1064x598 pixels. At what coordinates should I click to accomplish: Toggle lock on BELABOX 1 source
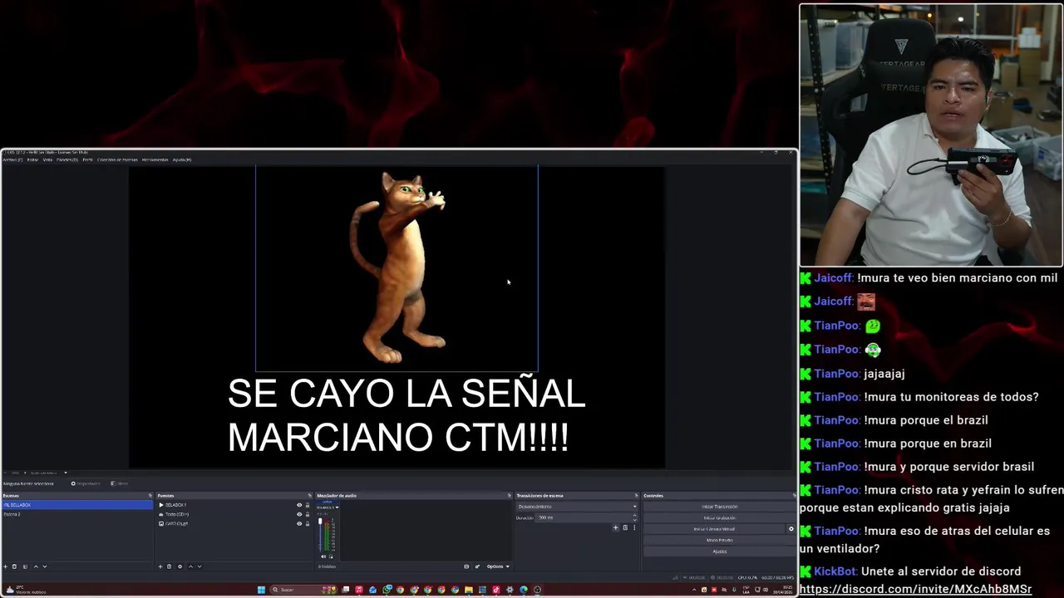pos(308,505)
